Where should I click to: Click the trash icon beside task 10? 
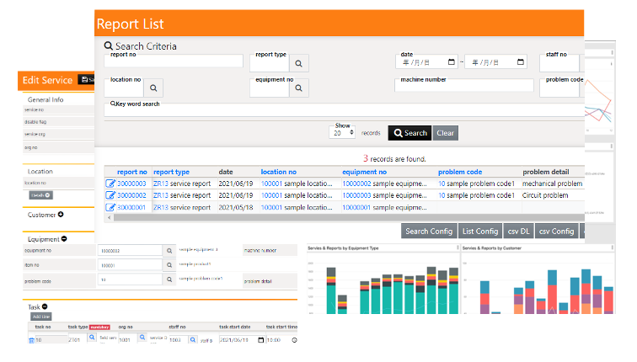pyautogui.click(x=32, y=339)
